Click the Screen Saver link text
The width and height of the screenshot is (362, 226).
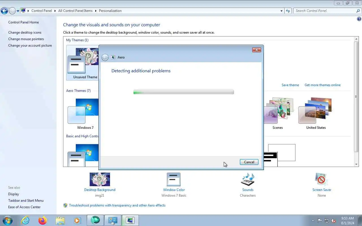pos(322,190)
